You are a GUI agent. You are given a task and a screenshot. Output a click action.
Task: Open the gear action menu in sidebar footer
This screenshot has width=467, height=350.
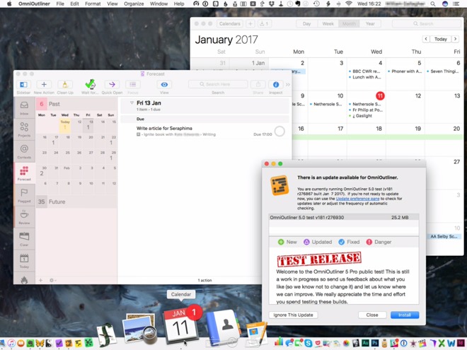(52, 280)
